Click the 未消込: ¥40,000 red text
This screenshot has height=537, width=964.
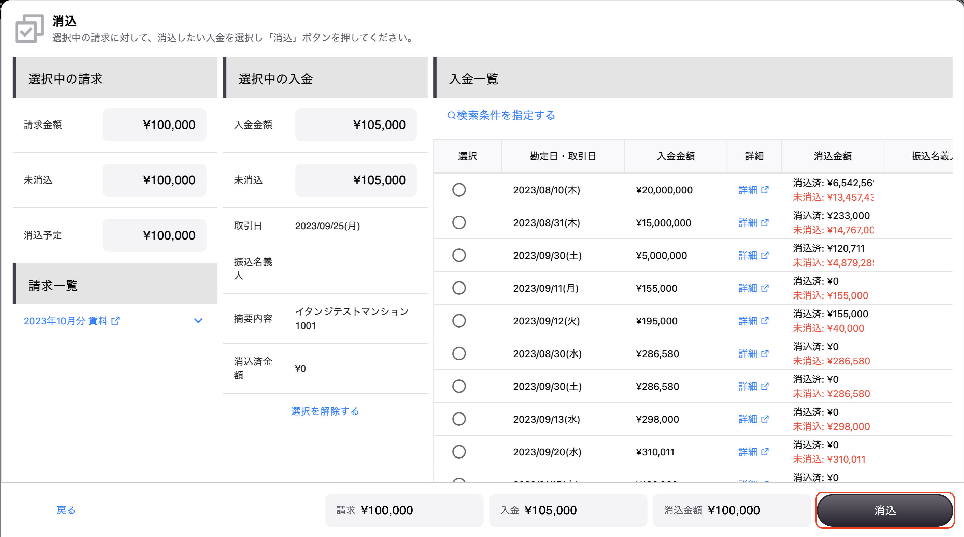828,328
